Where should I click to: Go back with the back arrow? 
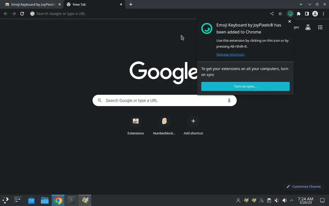pos(6,14)
